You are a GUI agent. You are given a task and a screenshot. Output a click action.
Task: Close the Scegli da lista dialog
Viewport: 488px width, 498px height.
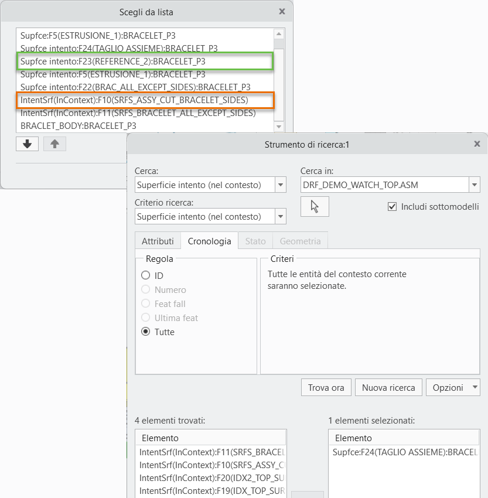[x=282, y=12]
